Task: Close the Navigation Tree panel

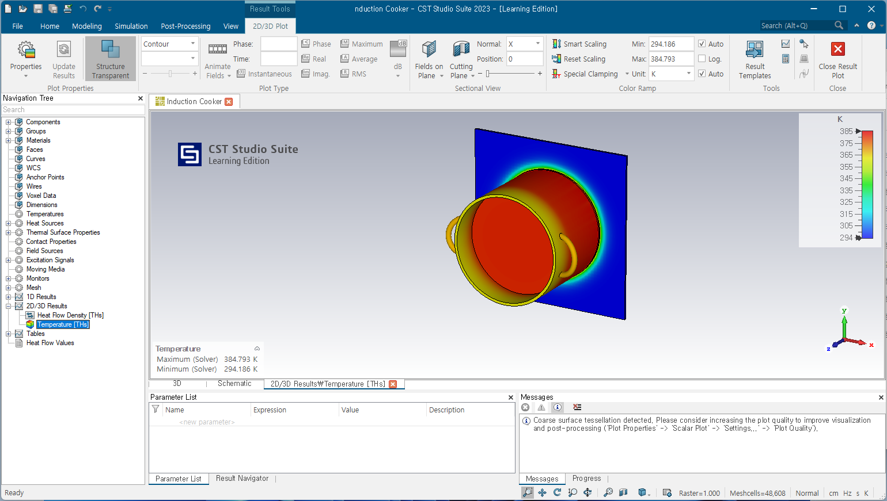Action: 141,98
